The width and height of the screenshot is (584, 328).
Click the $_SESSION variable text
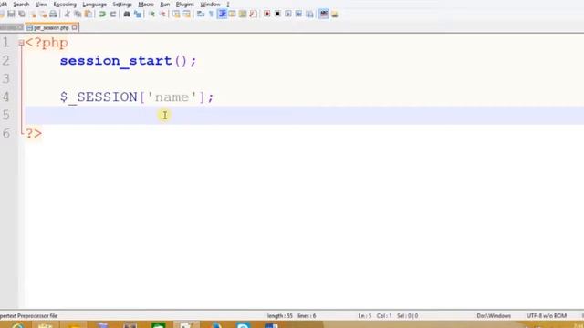99,97
